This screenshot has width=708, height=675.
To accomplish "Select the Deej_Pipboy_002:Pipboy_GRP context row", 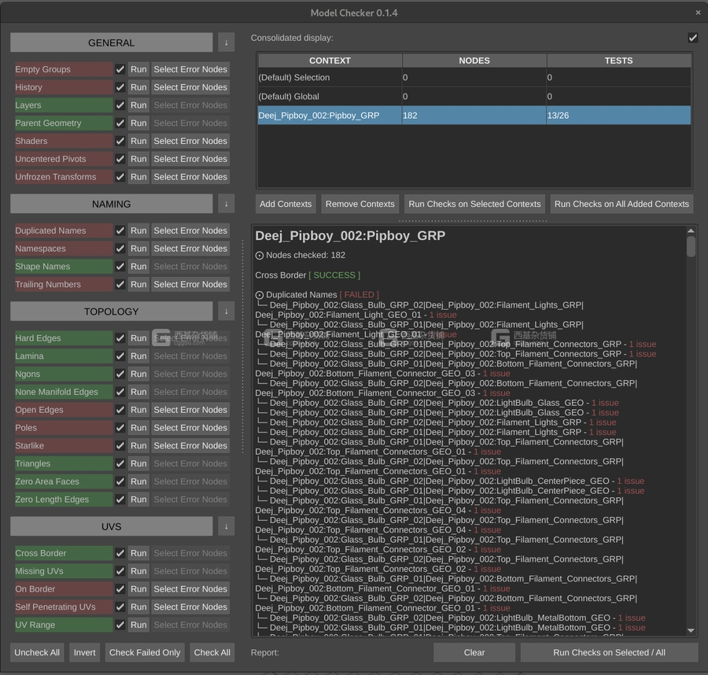I will tap(329, 115).
